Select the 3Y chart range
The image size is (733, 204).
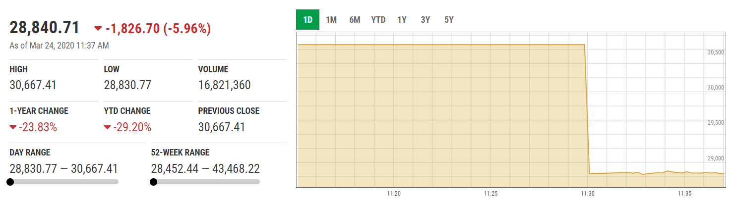426,20
